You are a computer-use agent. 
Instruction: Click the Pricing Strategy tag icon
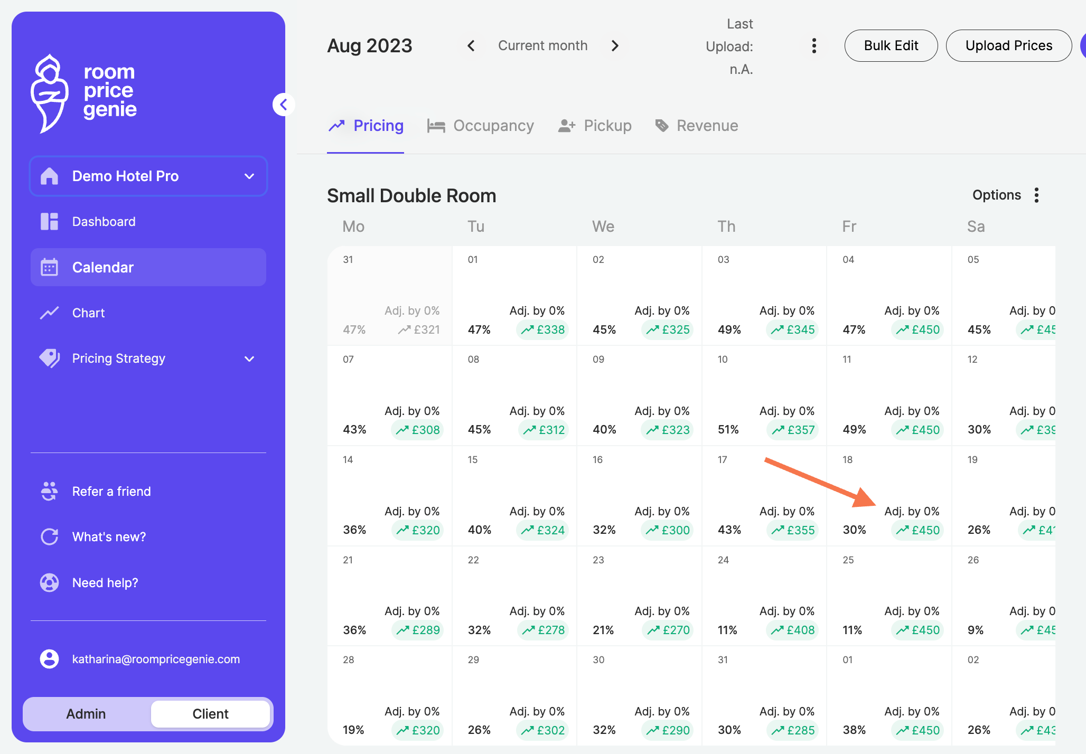pos(49,358)
